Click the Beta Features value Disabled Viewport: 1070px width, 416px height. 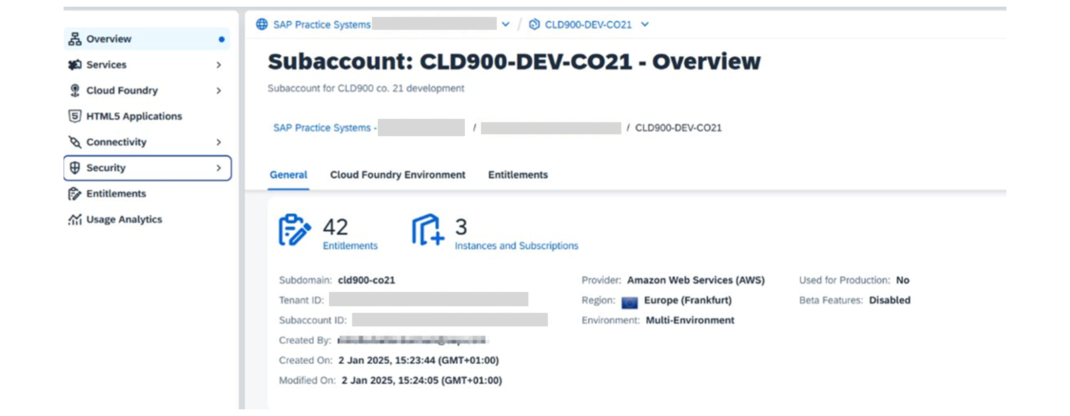889,300
